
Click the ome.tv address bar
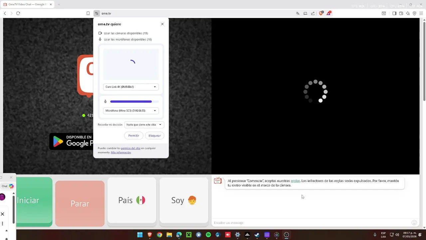click(196, 13)
